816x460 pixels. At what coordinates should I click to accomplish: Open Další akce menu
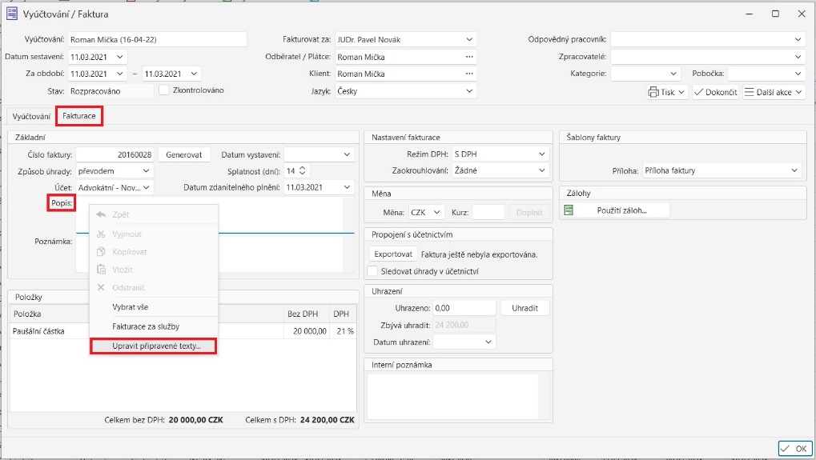[773, 92]
